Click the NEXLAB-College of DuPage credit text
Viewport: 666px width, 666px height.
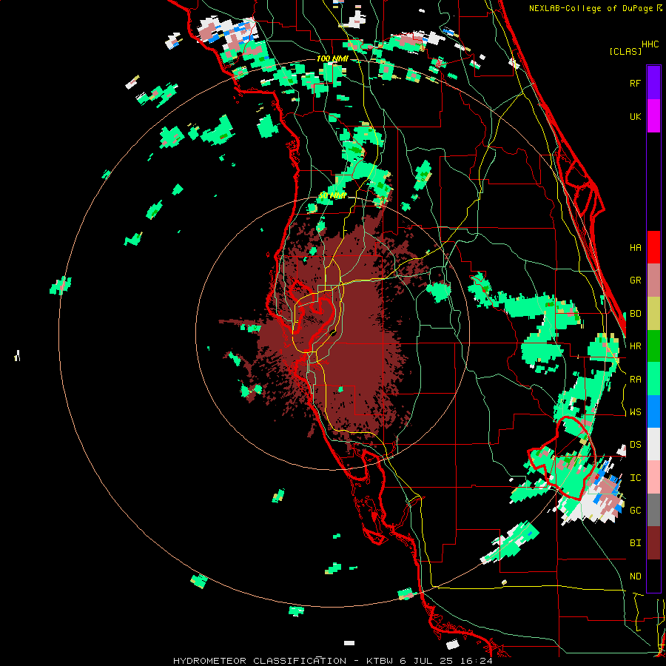pyautogui.click(x=592, y=8)
